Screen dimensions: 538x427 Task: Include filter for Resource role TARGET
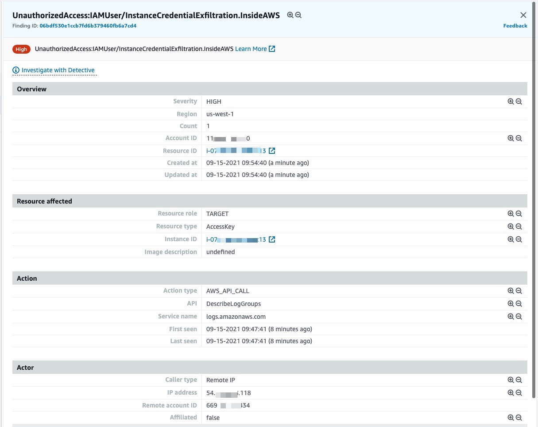[x=511, y=214]
